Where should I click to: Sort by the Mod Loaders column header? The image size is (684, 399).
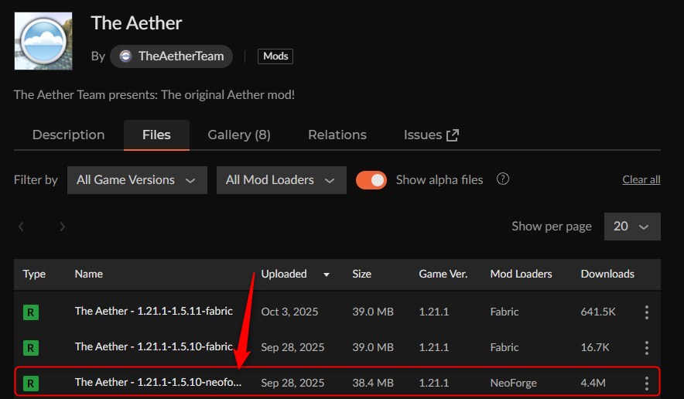click(x=521, y=274)
